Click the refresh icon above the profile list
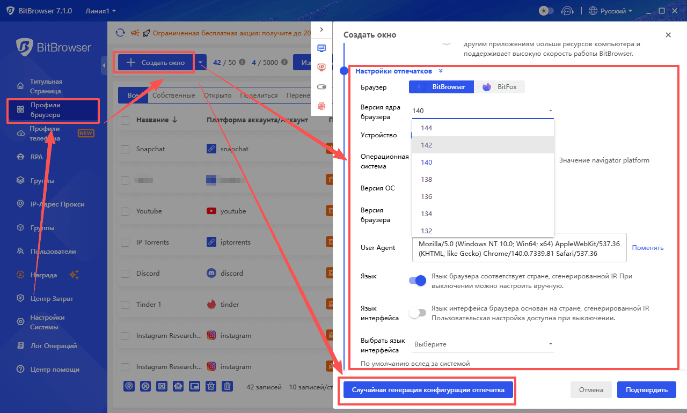This screenshot has width=687, height=413. [x=121, y=33]
